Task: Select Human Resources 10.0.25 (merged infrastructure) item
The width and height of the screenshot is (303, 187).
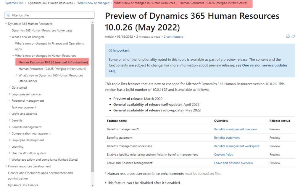Action: click(x=52, y=69)
